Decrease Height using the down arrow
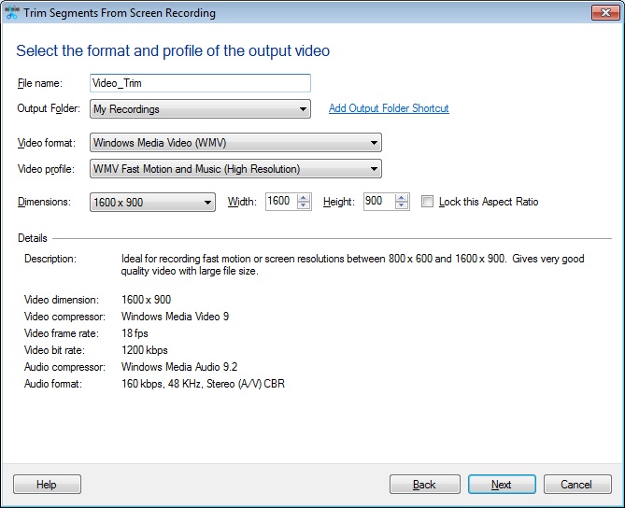The height and width of the screenshot is (508, 625). tap(402, 206)
